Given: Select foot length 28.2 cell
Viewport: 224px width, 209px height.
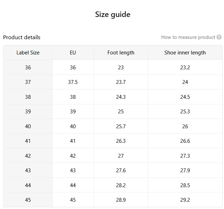Looking at the screenshot, I should click(x=121, y=185).
